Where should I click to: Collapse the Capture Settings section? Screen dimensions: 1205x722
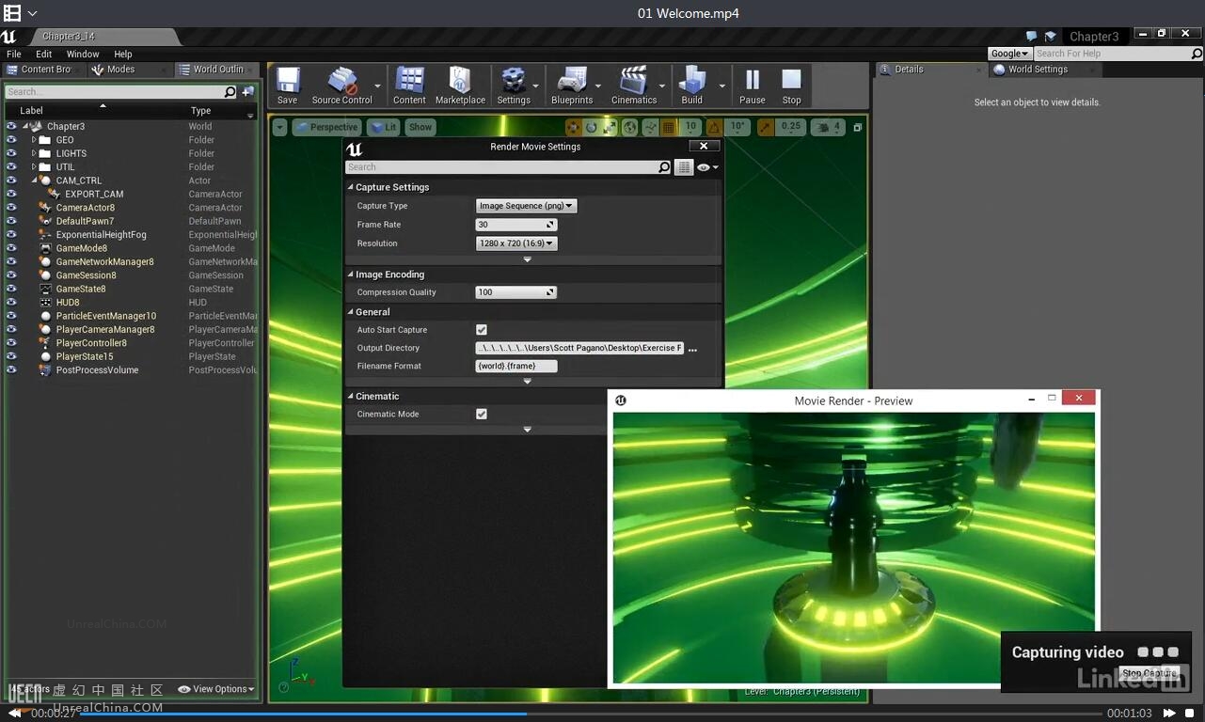pos(351,187)
